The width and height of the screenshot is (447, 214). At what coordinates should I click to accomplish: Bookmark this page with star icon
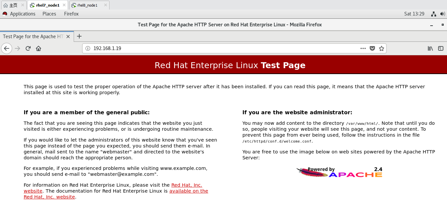coord(382,48)
